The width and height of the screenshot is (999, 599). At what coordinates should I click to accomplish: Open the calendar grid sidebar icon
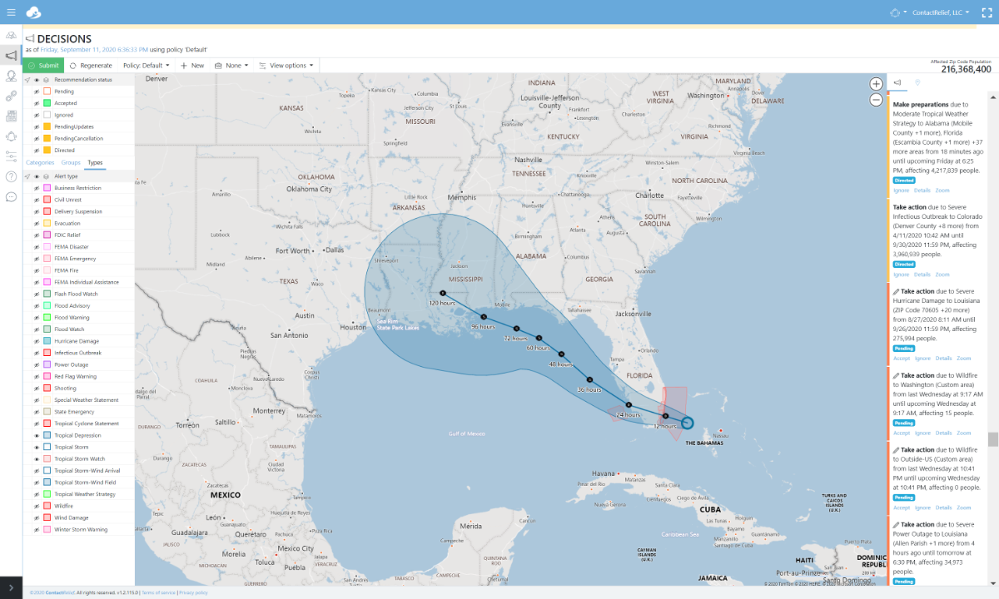tap(11, 116)
